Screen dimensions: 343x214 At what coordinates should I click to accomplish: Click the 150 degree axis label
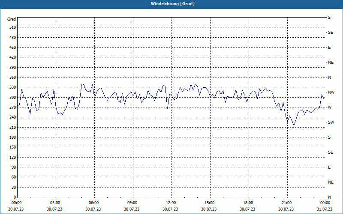pos(12,147)
